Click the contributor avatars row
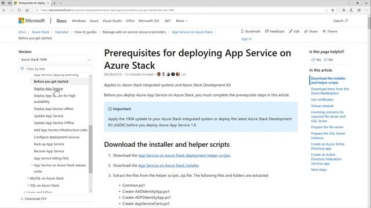The width and height of the screenshot is (371, 208). point(168,75)
